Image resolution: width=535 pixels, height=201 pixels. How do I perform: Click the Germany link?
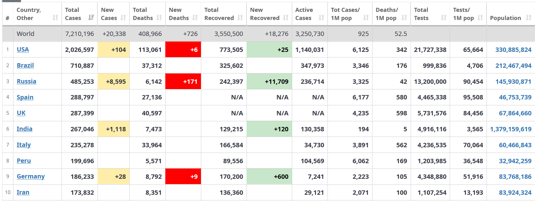(31, 176)
